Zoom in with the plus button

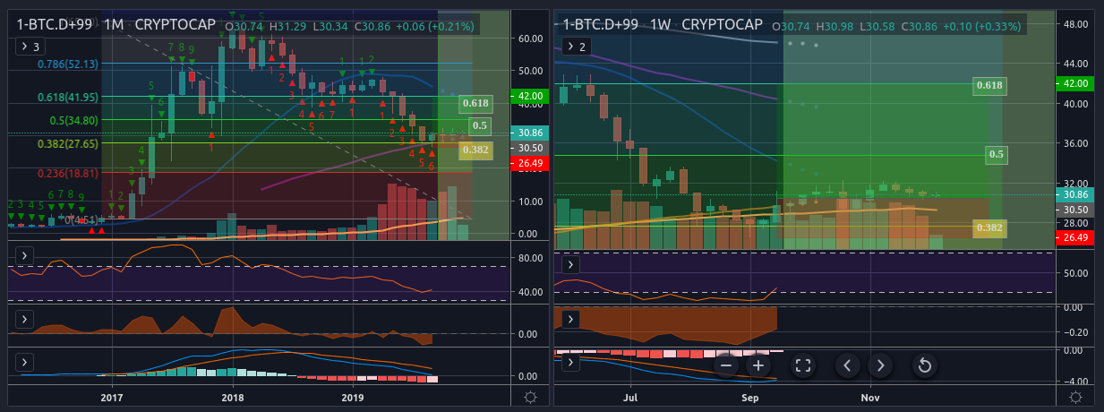(x=758, y=365)
